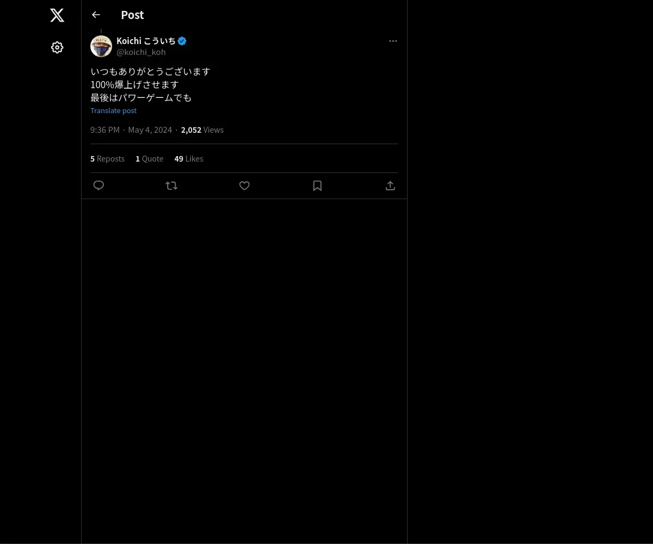Like the post with the heart icon
The image size is (653, 544).
(244, 186)
